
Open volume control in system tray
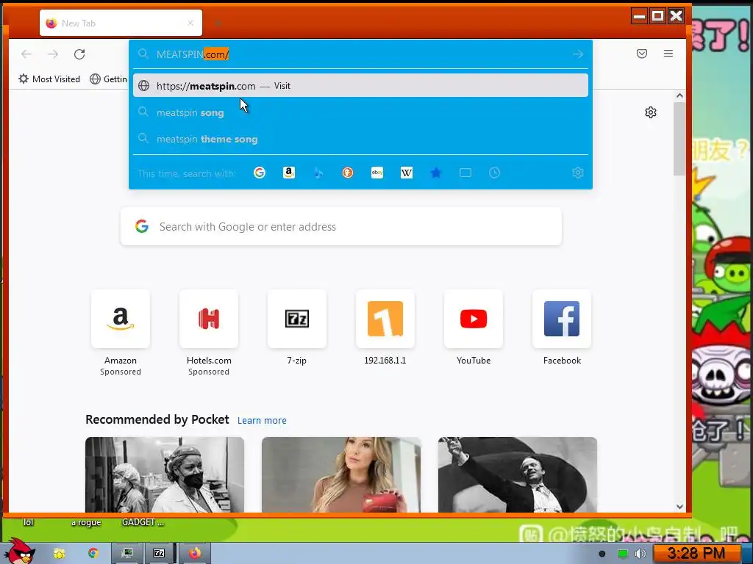click(x=640, y=554)
